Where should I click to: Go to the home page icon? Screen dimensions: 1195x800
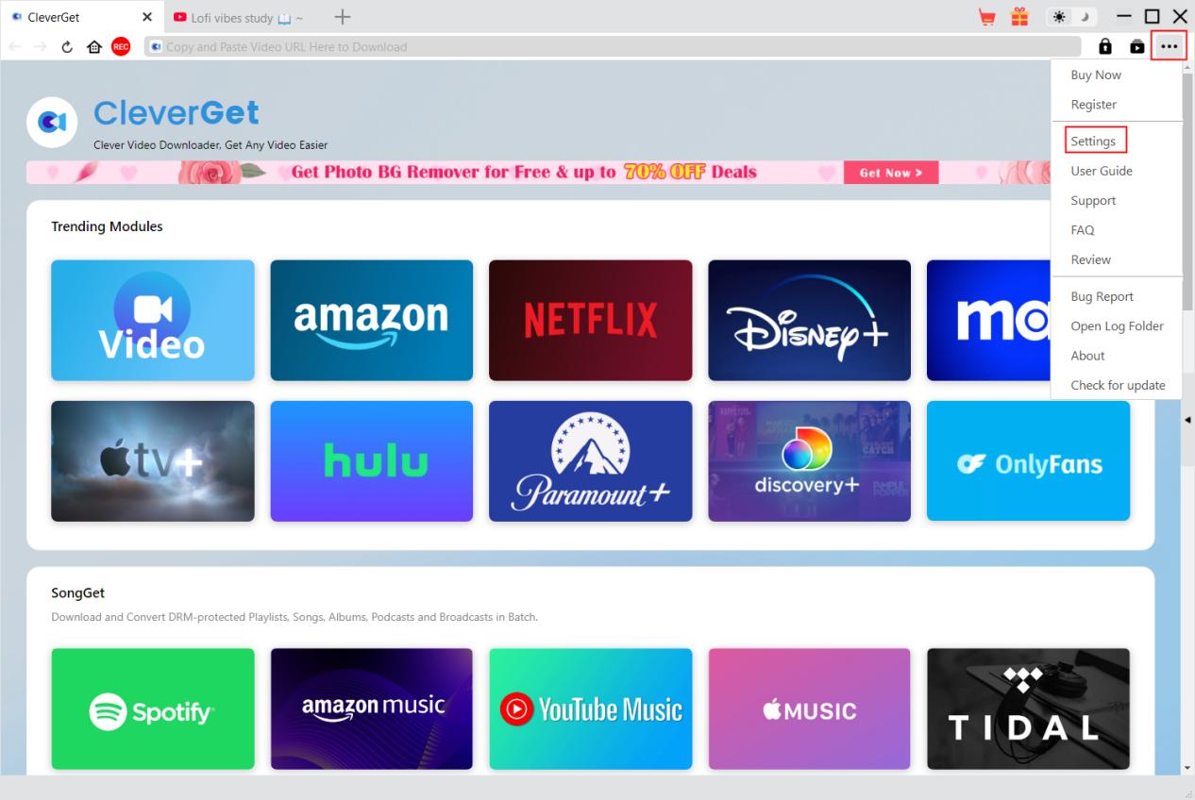point(94,46)
